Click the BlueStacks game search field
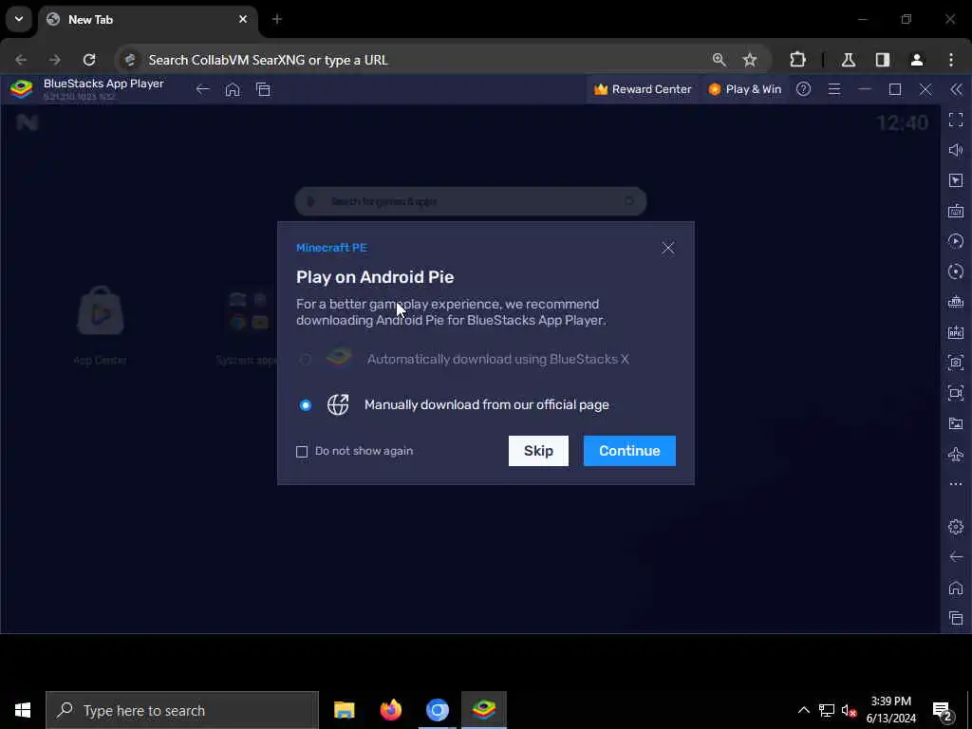The height and width of the screenshot is (729, 972). [x=471, y=201]
